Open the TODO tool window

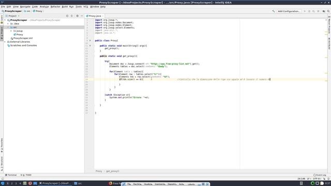(26, 175)
